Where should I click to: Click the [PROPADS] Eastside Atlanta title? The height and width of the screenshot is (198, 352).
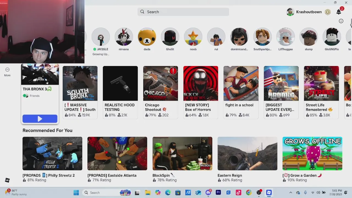coord(112,175)
